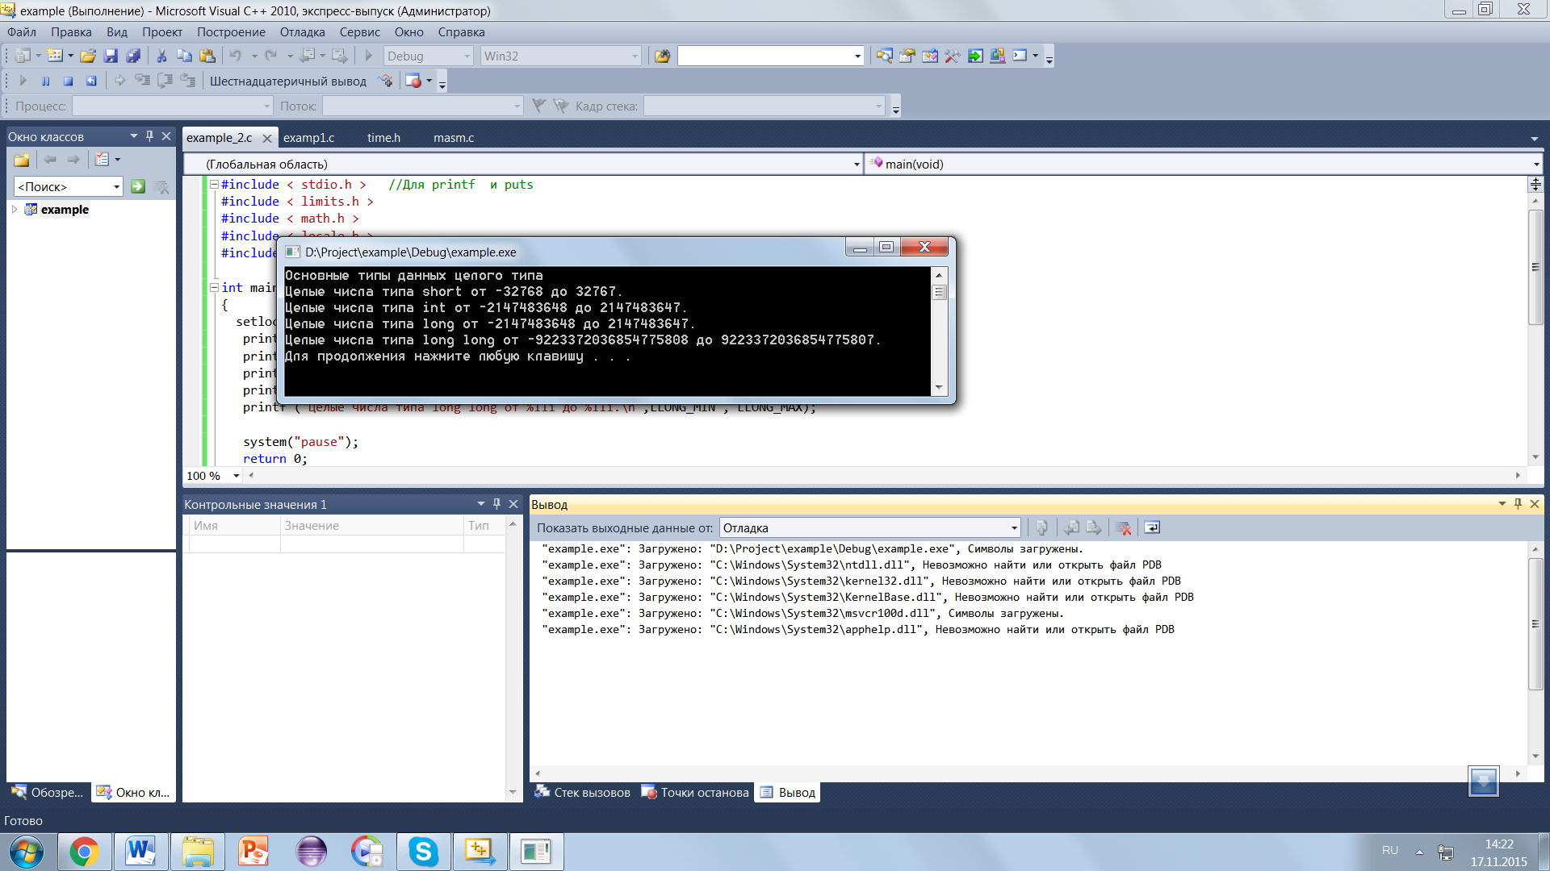Click the Breakpoints window icon
Image resolution: width=1550 pixels, height=871 pixels.
(413, 81)
